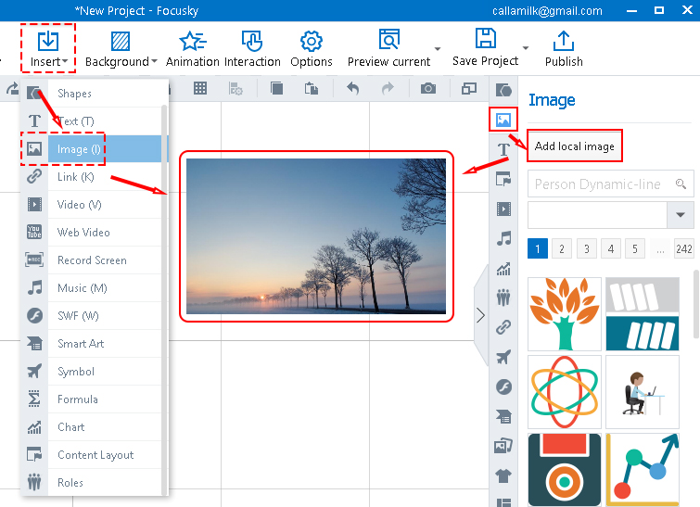The height and width of the screenshot is (507, 700).
Task: Go to image page 5
Action: click(x=635, y=248)
